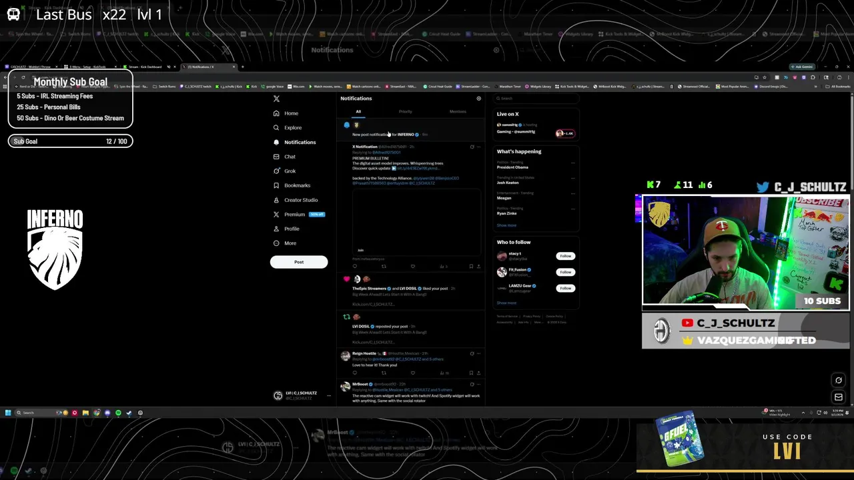The width and height of the screenshot is (854, 480).
Task: Open Bookmarks in the sidebar
Action: (292, 185)
